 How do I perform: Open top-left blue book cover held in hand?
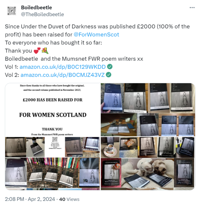coord(112,98)
